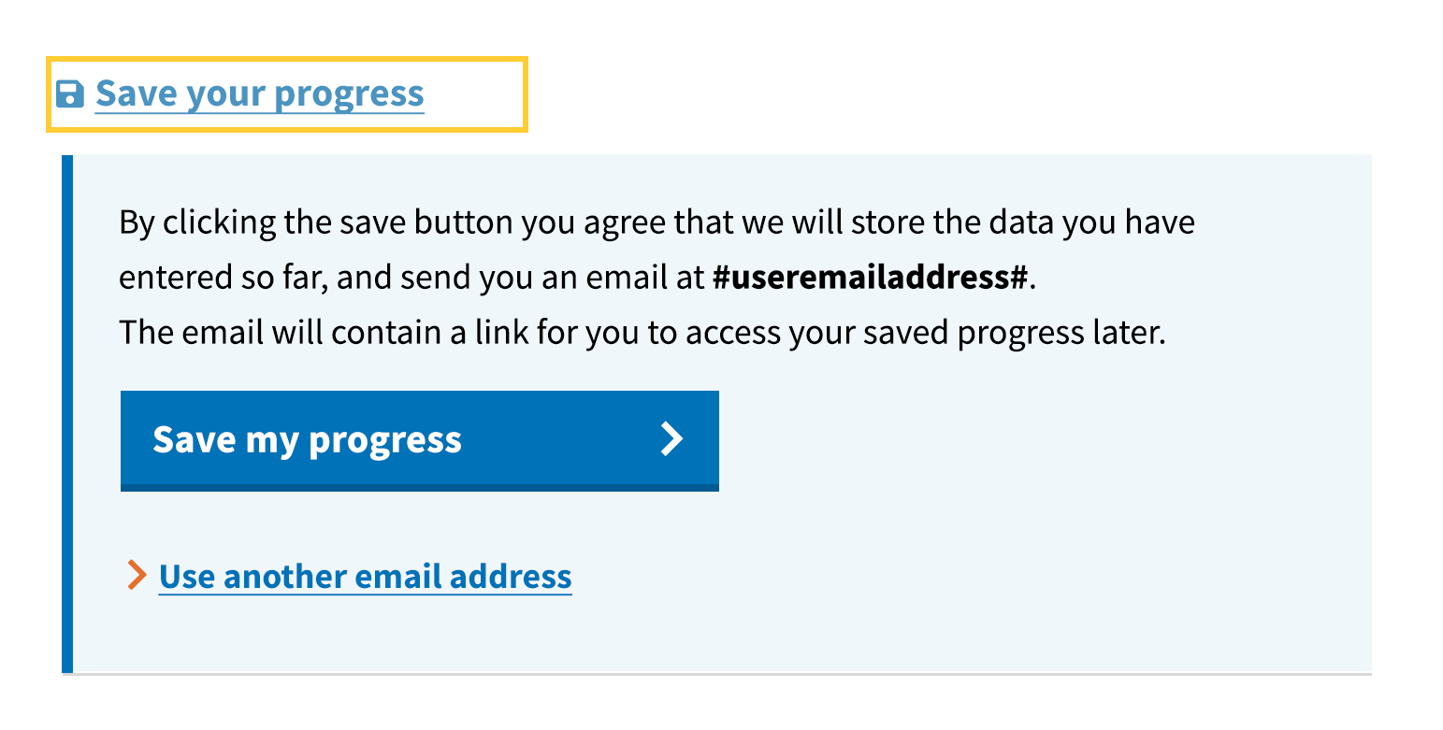Expand Use another email address
The height and width of the screenshot is (730, 1443).
[x=365, y=577]
